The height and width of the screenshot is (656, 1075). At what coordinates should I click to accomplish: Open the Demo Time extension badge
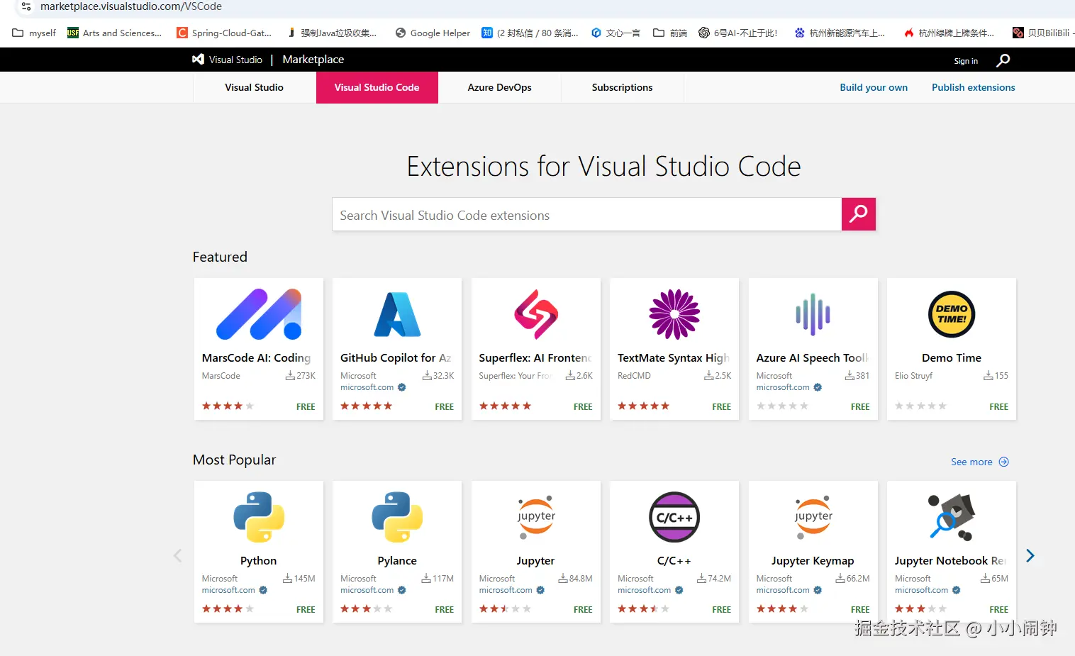pos(952,314)
